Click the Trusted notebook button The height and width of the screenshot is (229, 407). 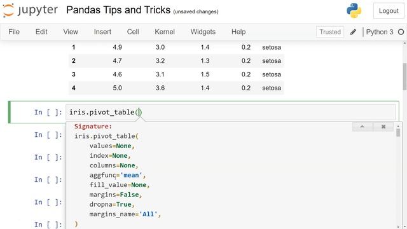330,32
